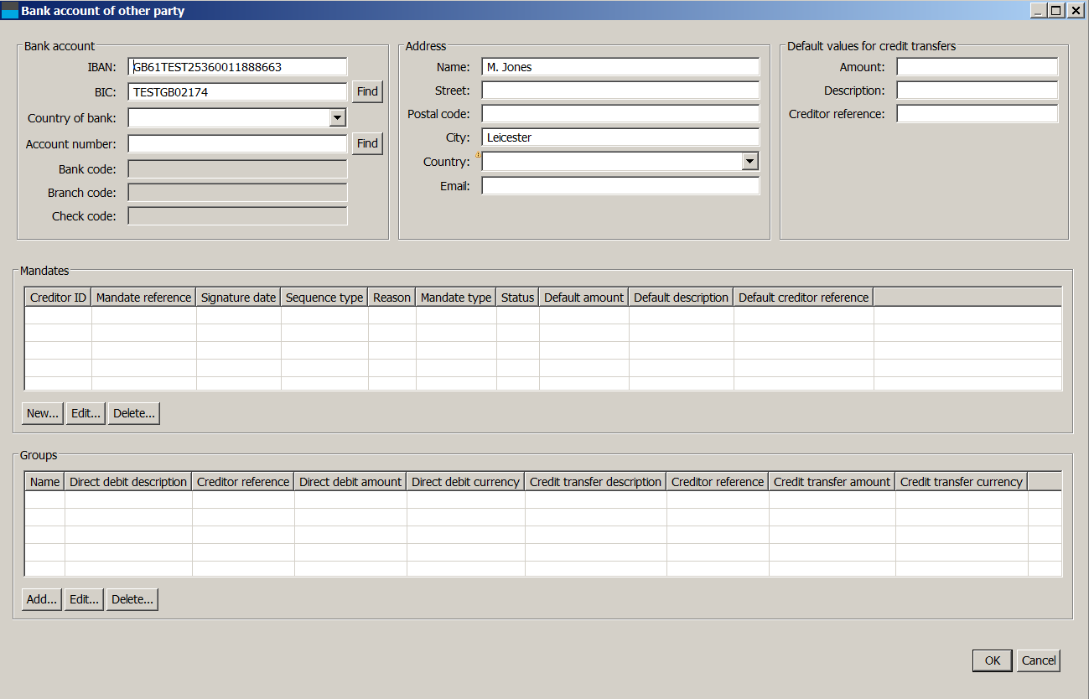Click the Check code field
The image size is (1089, 699).
click(238, 216)
